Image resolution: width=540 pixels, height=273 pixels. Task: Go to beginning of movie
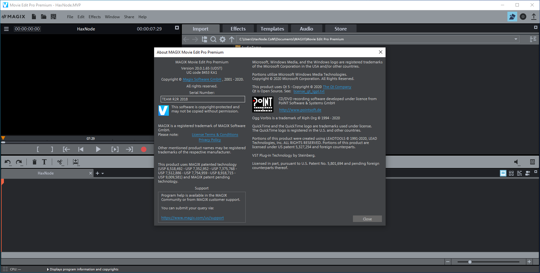pos(81,149)
